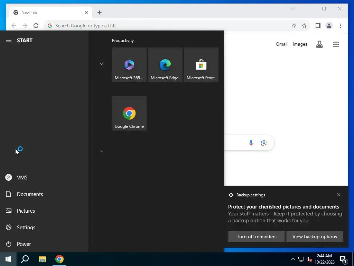
Task: Open a new Chrome tab
Action: pyautogui.click(x=100, y=12)
